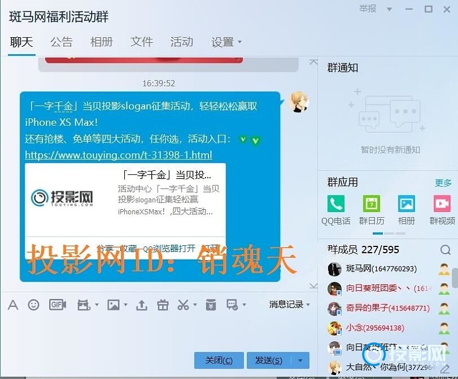Open the emoji smiley picker
The width and height of the screenshot is (458, 379).
click(x=34, y=305)
